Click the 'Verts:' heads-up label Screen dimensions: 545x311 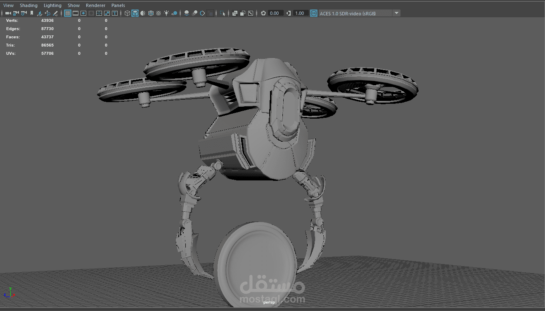point(12,21)
